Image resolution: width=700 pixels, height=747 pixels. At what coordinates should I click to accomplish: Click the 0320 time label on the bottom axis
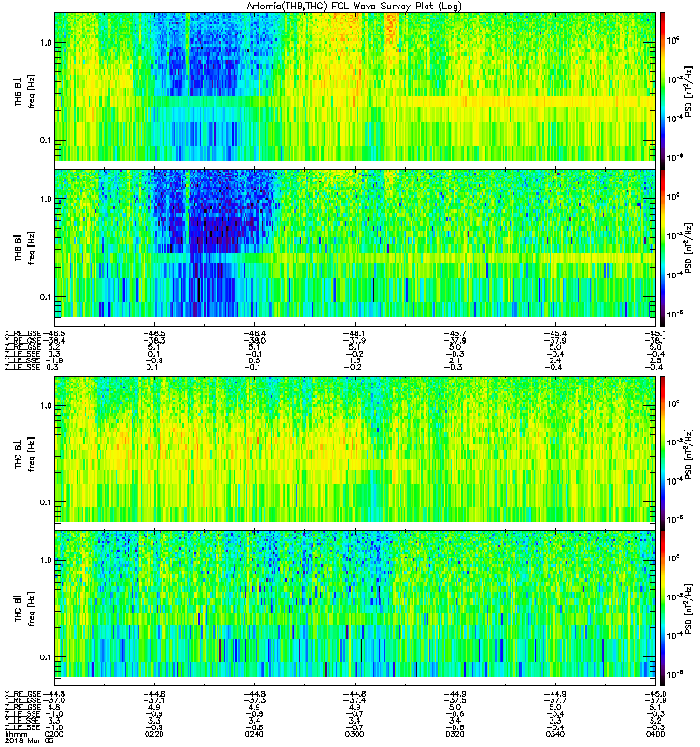point(455,734)
